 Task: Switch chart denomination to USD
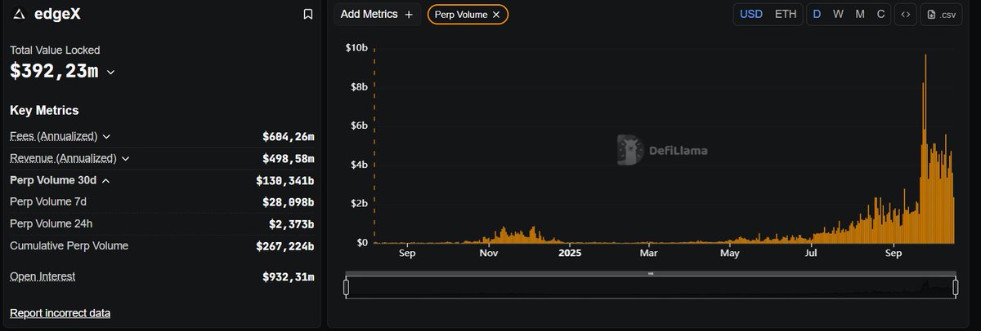751,14
